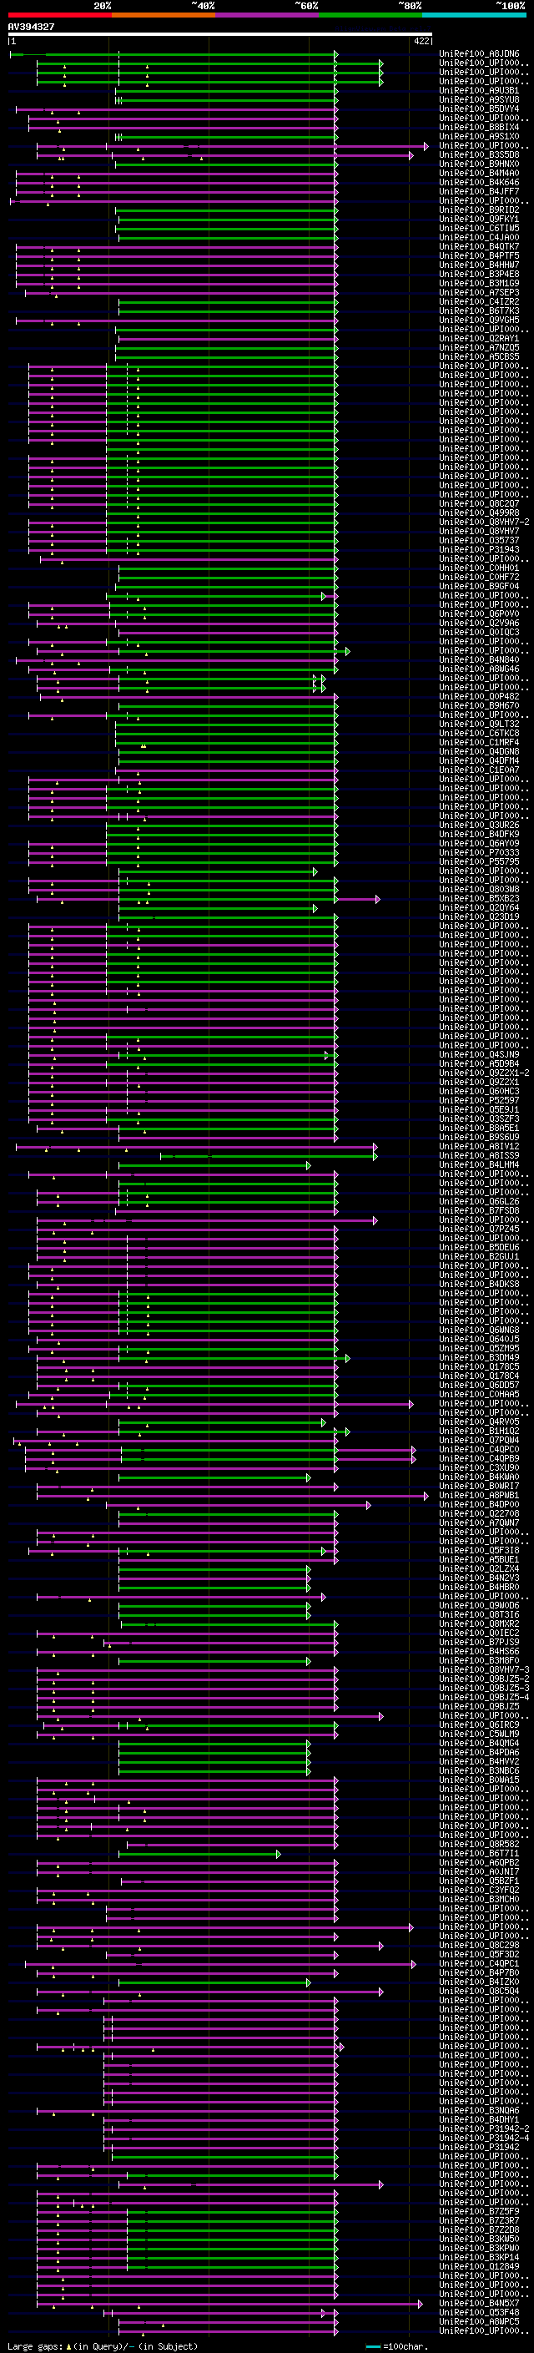534x2353 pixels.
Task: Select the UniRef100_A7SEP3 label
Action: 479,292
